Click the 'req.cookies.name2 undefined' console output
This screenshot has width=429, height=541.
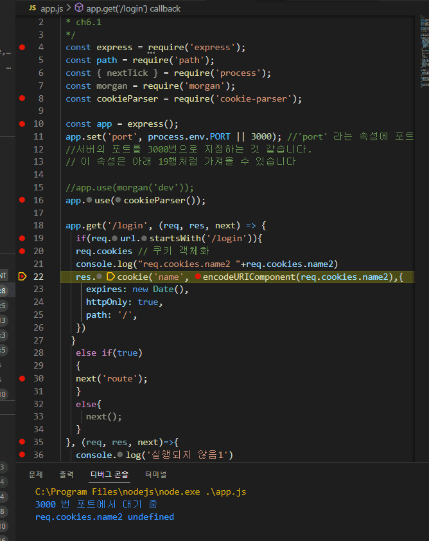(105, 517)
